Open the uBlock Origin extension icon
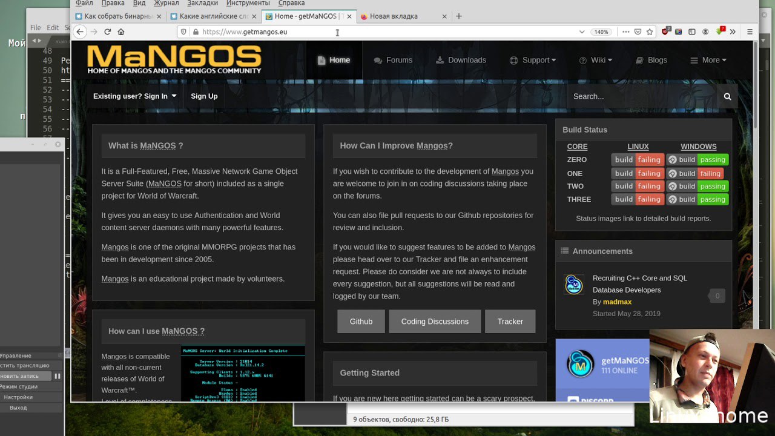The height and width of the screenshot is (436, 775). point(666,31)
